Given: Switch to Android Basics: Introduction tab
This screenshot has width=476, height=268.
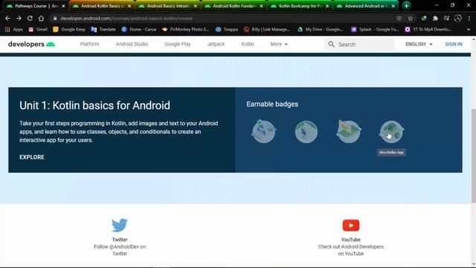Looking at the screenshot, I should (168, 6).
